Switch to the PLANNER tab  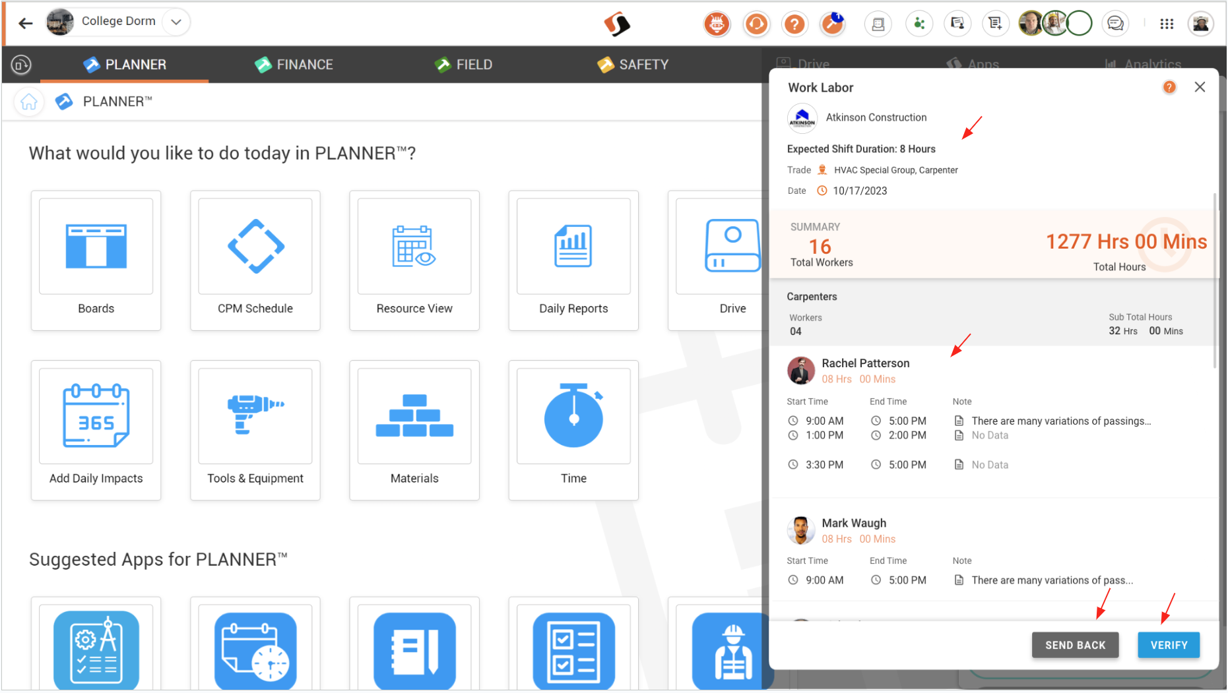[125, 65]
